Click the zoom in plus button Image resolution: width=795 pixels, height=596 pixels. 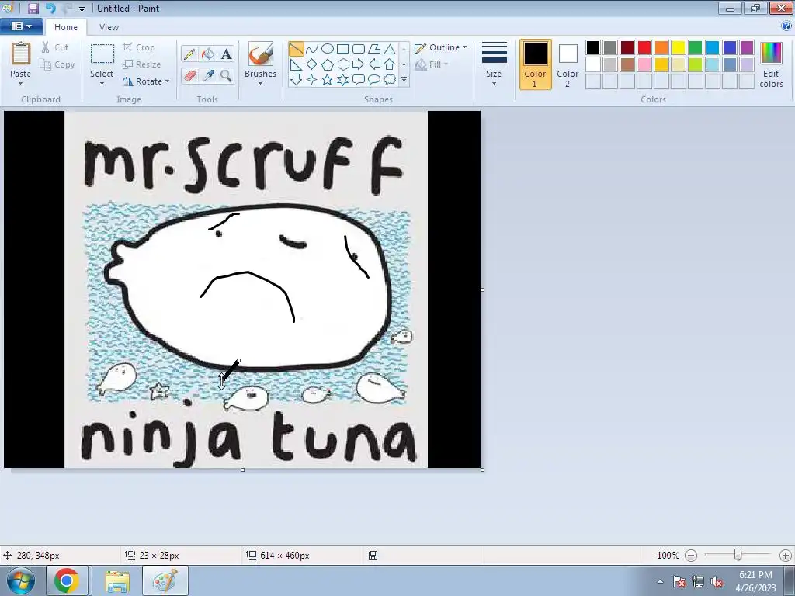coord(786,556)
